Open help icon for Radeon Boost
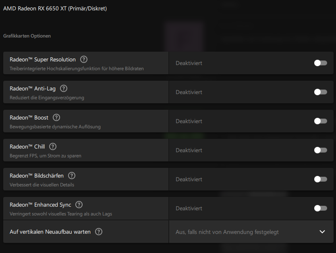Screen dimensions: 336x253 coord(56,117)
